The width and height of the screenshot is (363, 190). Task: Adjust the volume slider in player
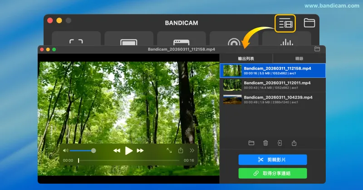(83, 151)
